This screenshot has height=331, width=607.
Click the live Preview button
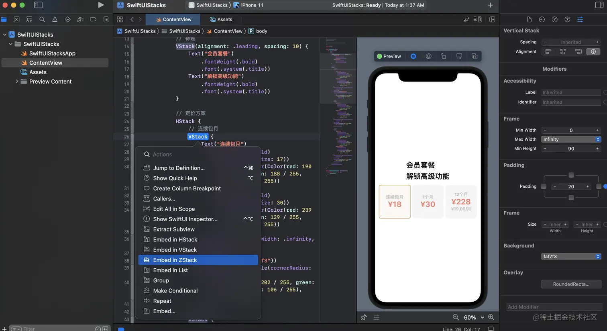pos(389,56)
